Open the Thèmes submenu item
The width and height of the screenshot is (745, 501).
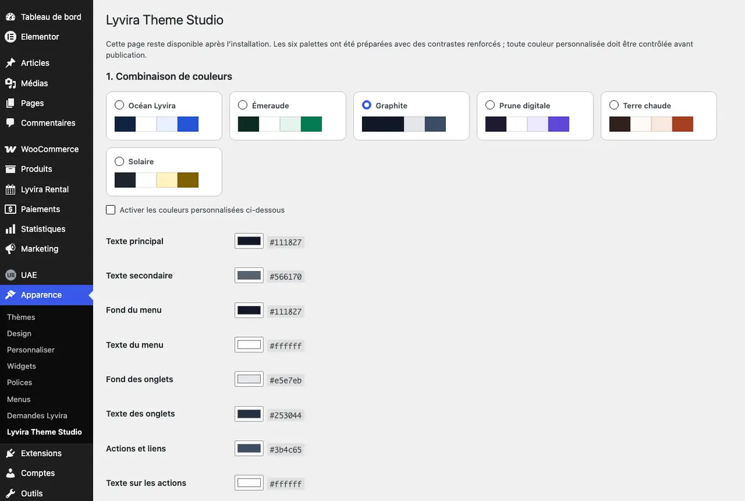pyautogui.click(x=21, y=317)
